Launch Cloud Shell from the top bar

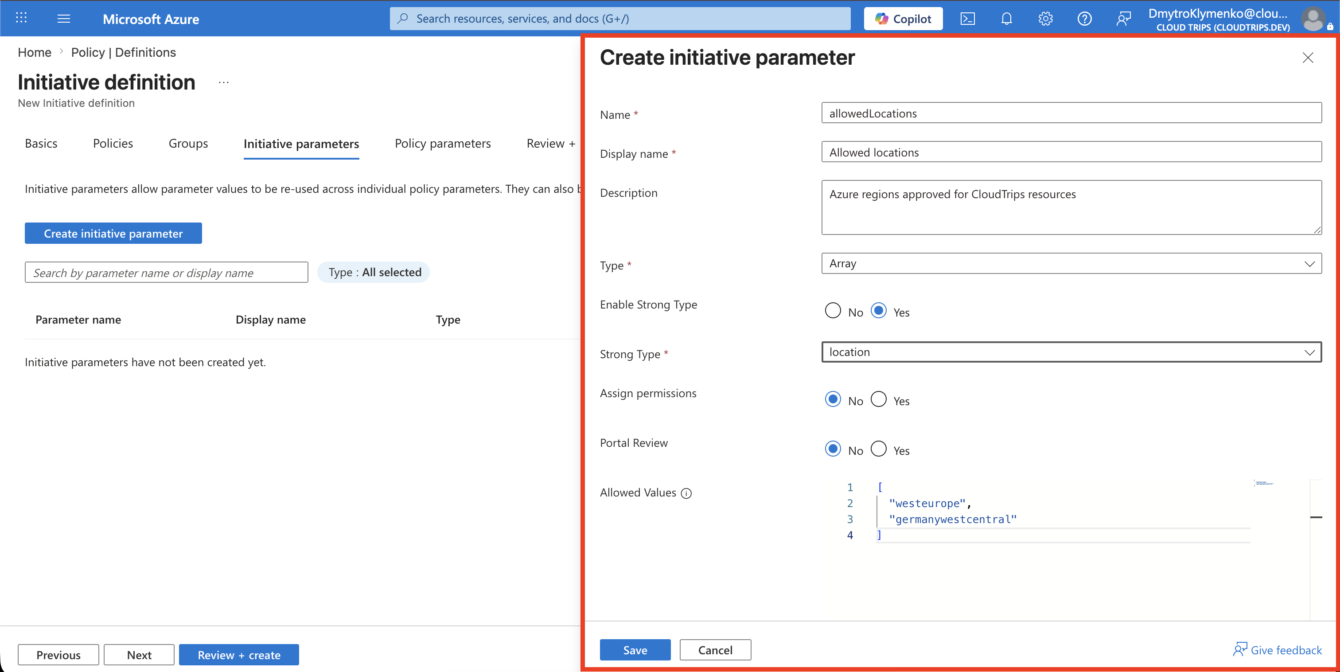coord(967,19)
